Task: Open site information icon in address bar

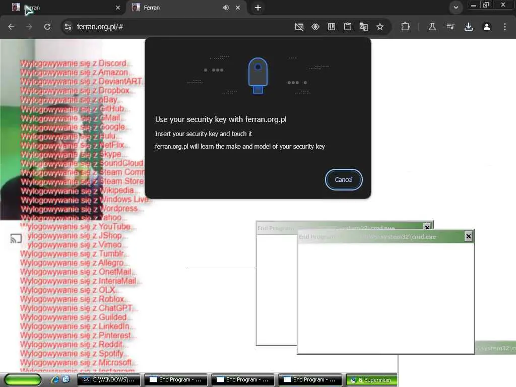Action: click(x=68, y=27)
